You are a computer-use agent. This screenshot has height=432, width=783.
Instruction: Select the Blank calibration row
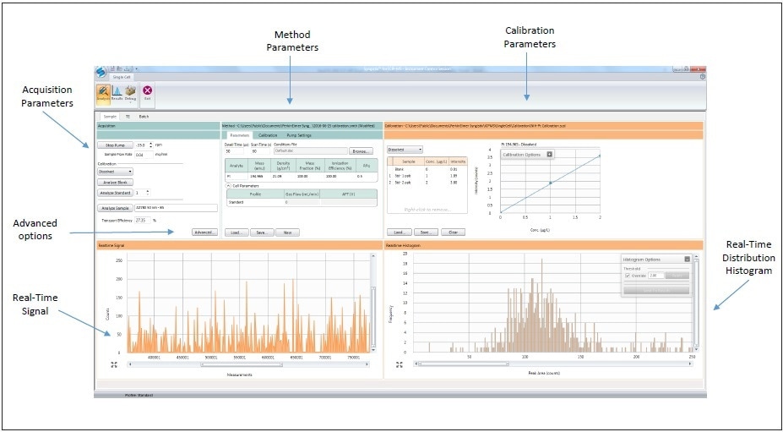(x=427, y=169)
